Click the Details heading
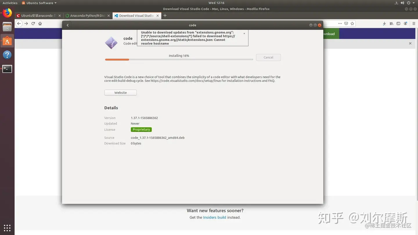The height and width of the screenshot is (235, 418). tap(111, 108)
